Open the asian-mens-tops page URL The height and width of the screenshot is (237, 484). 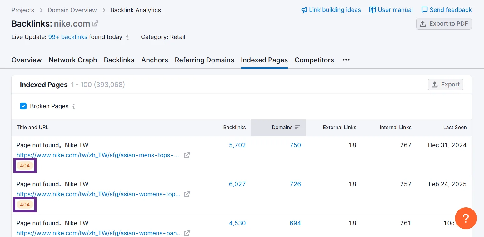click(98, 155)
